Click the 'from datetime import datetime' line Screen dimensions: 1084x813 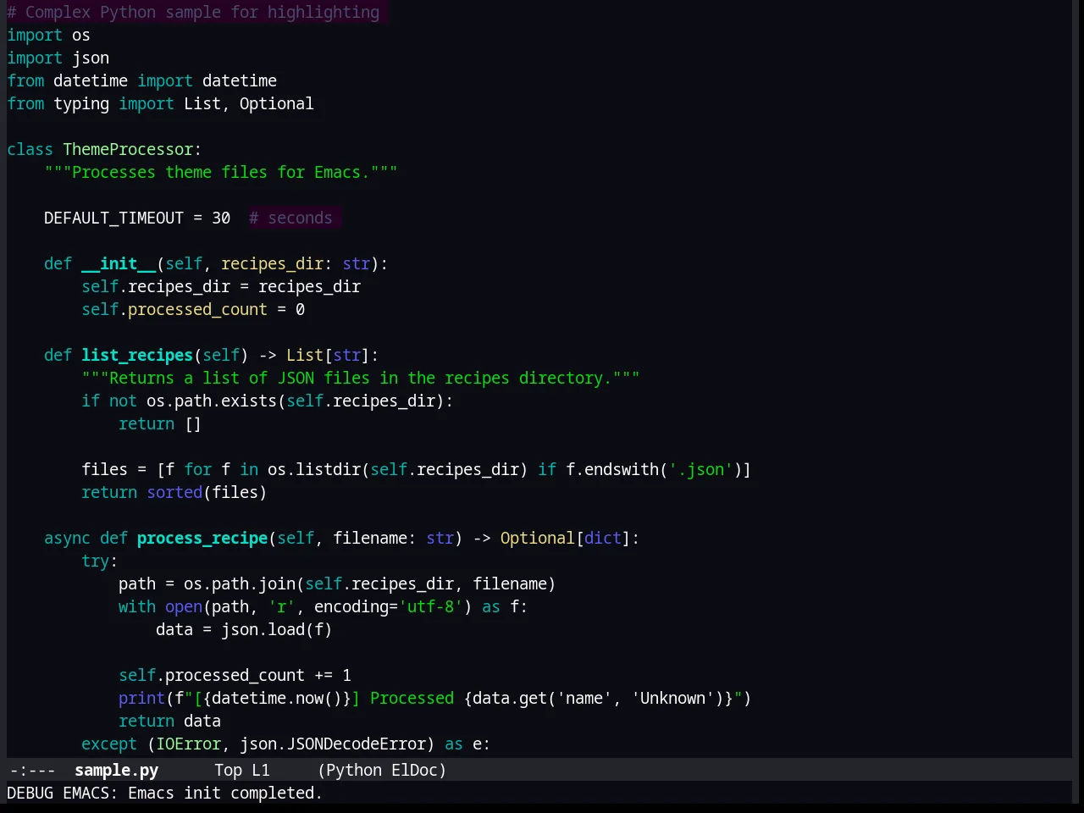point(141,80)
